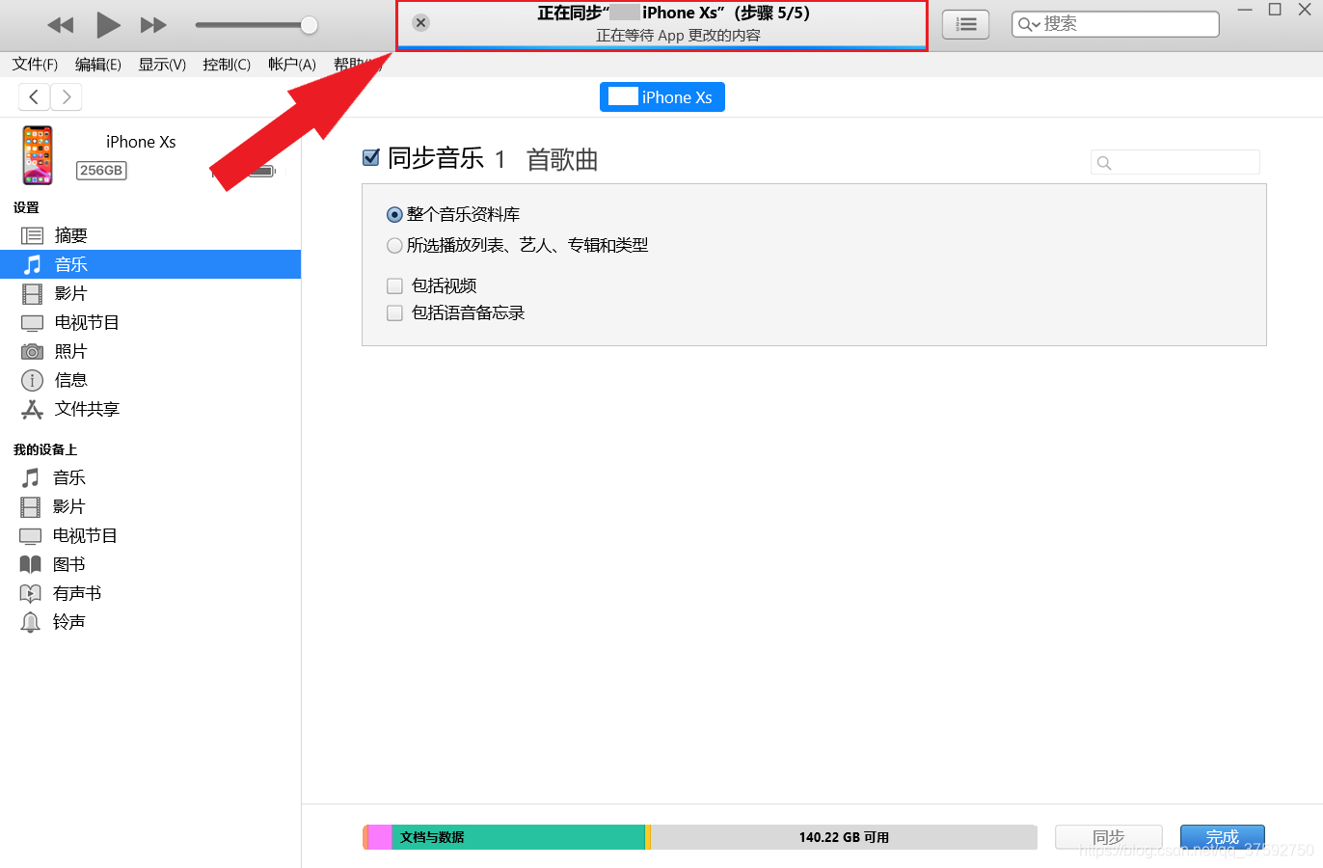The image size is (1323, 868).
Task: Open the Up Next list icon
Action: 966,25
